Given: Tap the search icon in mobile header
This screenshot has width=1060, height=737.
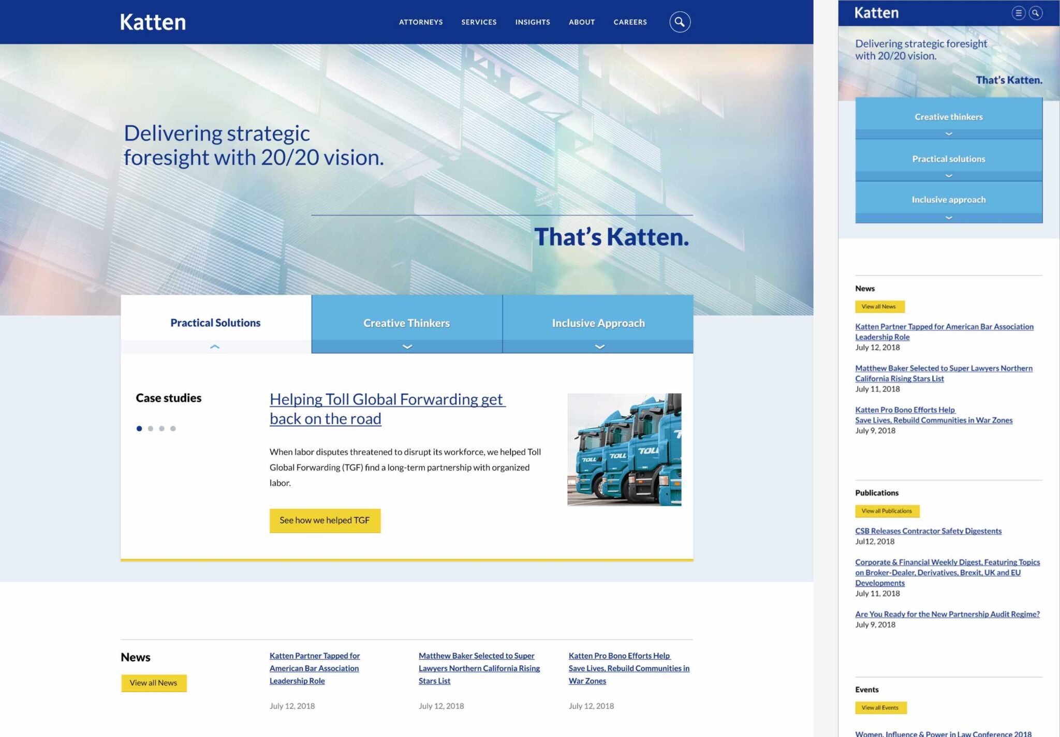Looking at the screenshot, I should (x=1035, y=13).
